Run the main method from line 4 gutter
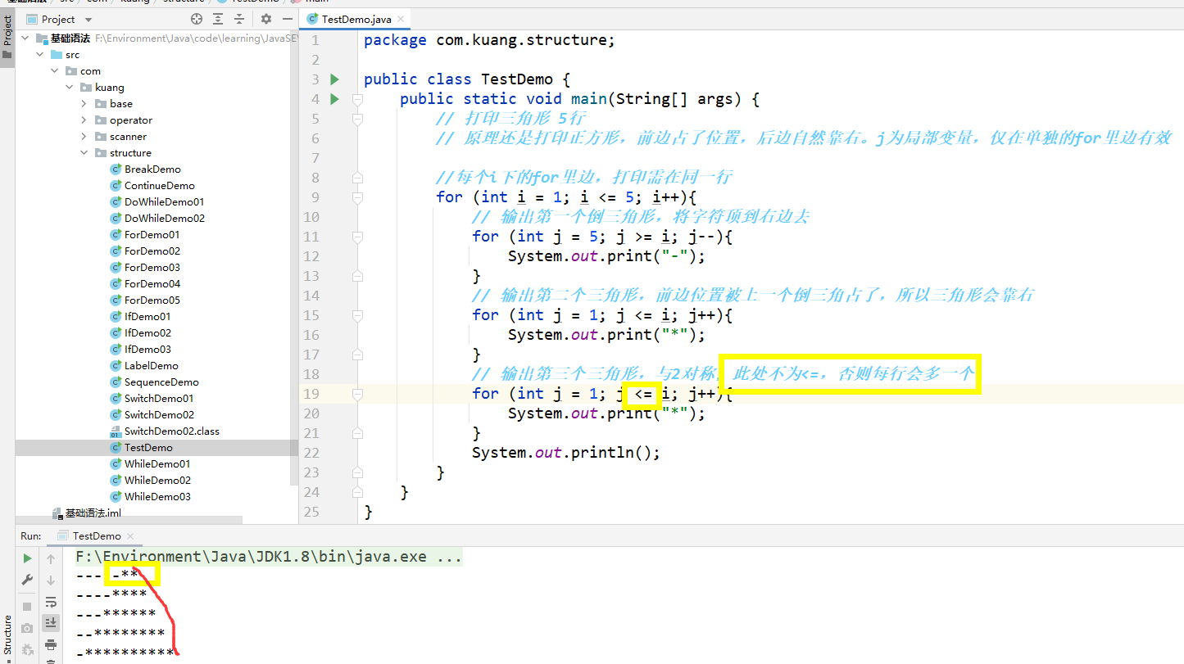The width and height of the screenshot is (1184, 664). pos(334,99)
